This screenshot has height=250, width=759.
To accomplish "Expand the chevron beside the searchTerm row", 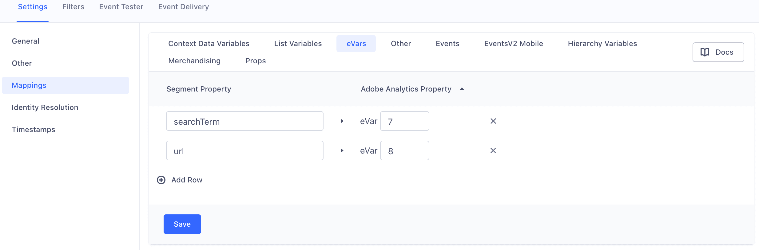I will (x=342, y=121).
